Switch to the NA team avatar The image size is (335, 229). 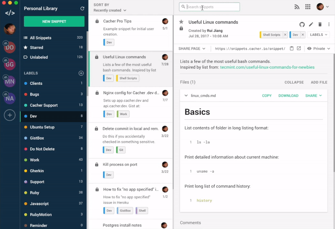[10, 98]
